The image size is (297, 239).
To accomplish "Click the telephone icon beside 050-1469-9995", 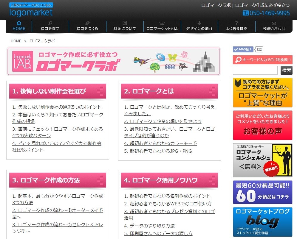I will tap(246, 13).
